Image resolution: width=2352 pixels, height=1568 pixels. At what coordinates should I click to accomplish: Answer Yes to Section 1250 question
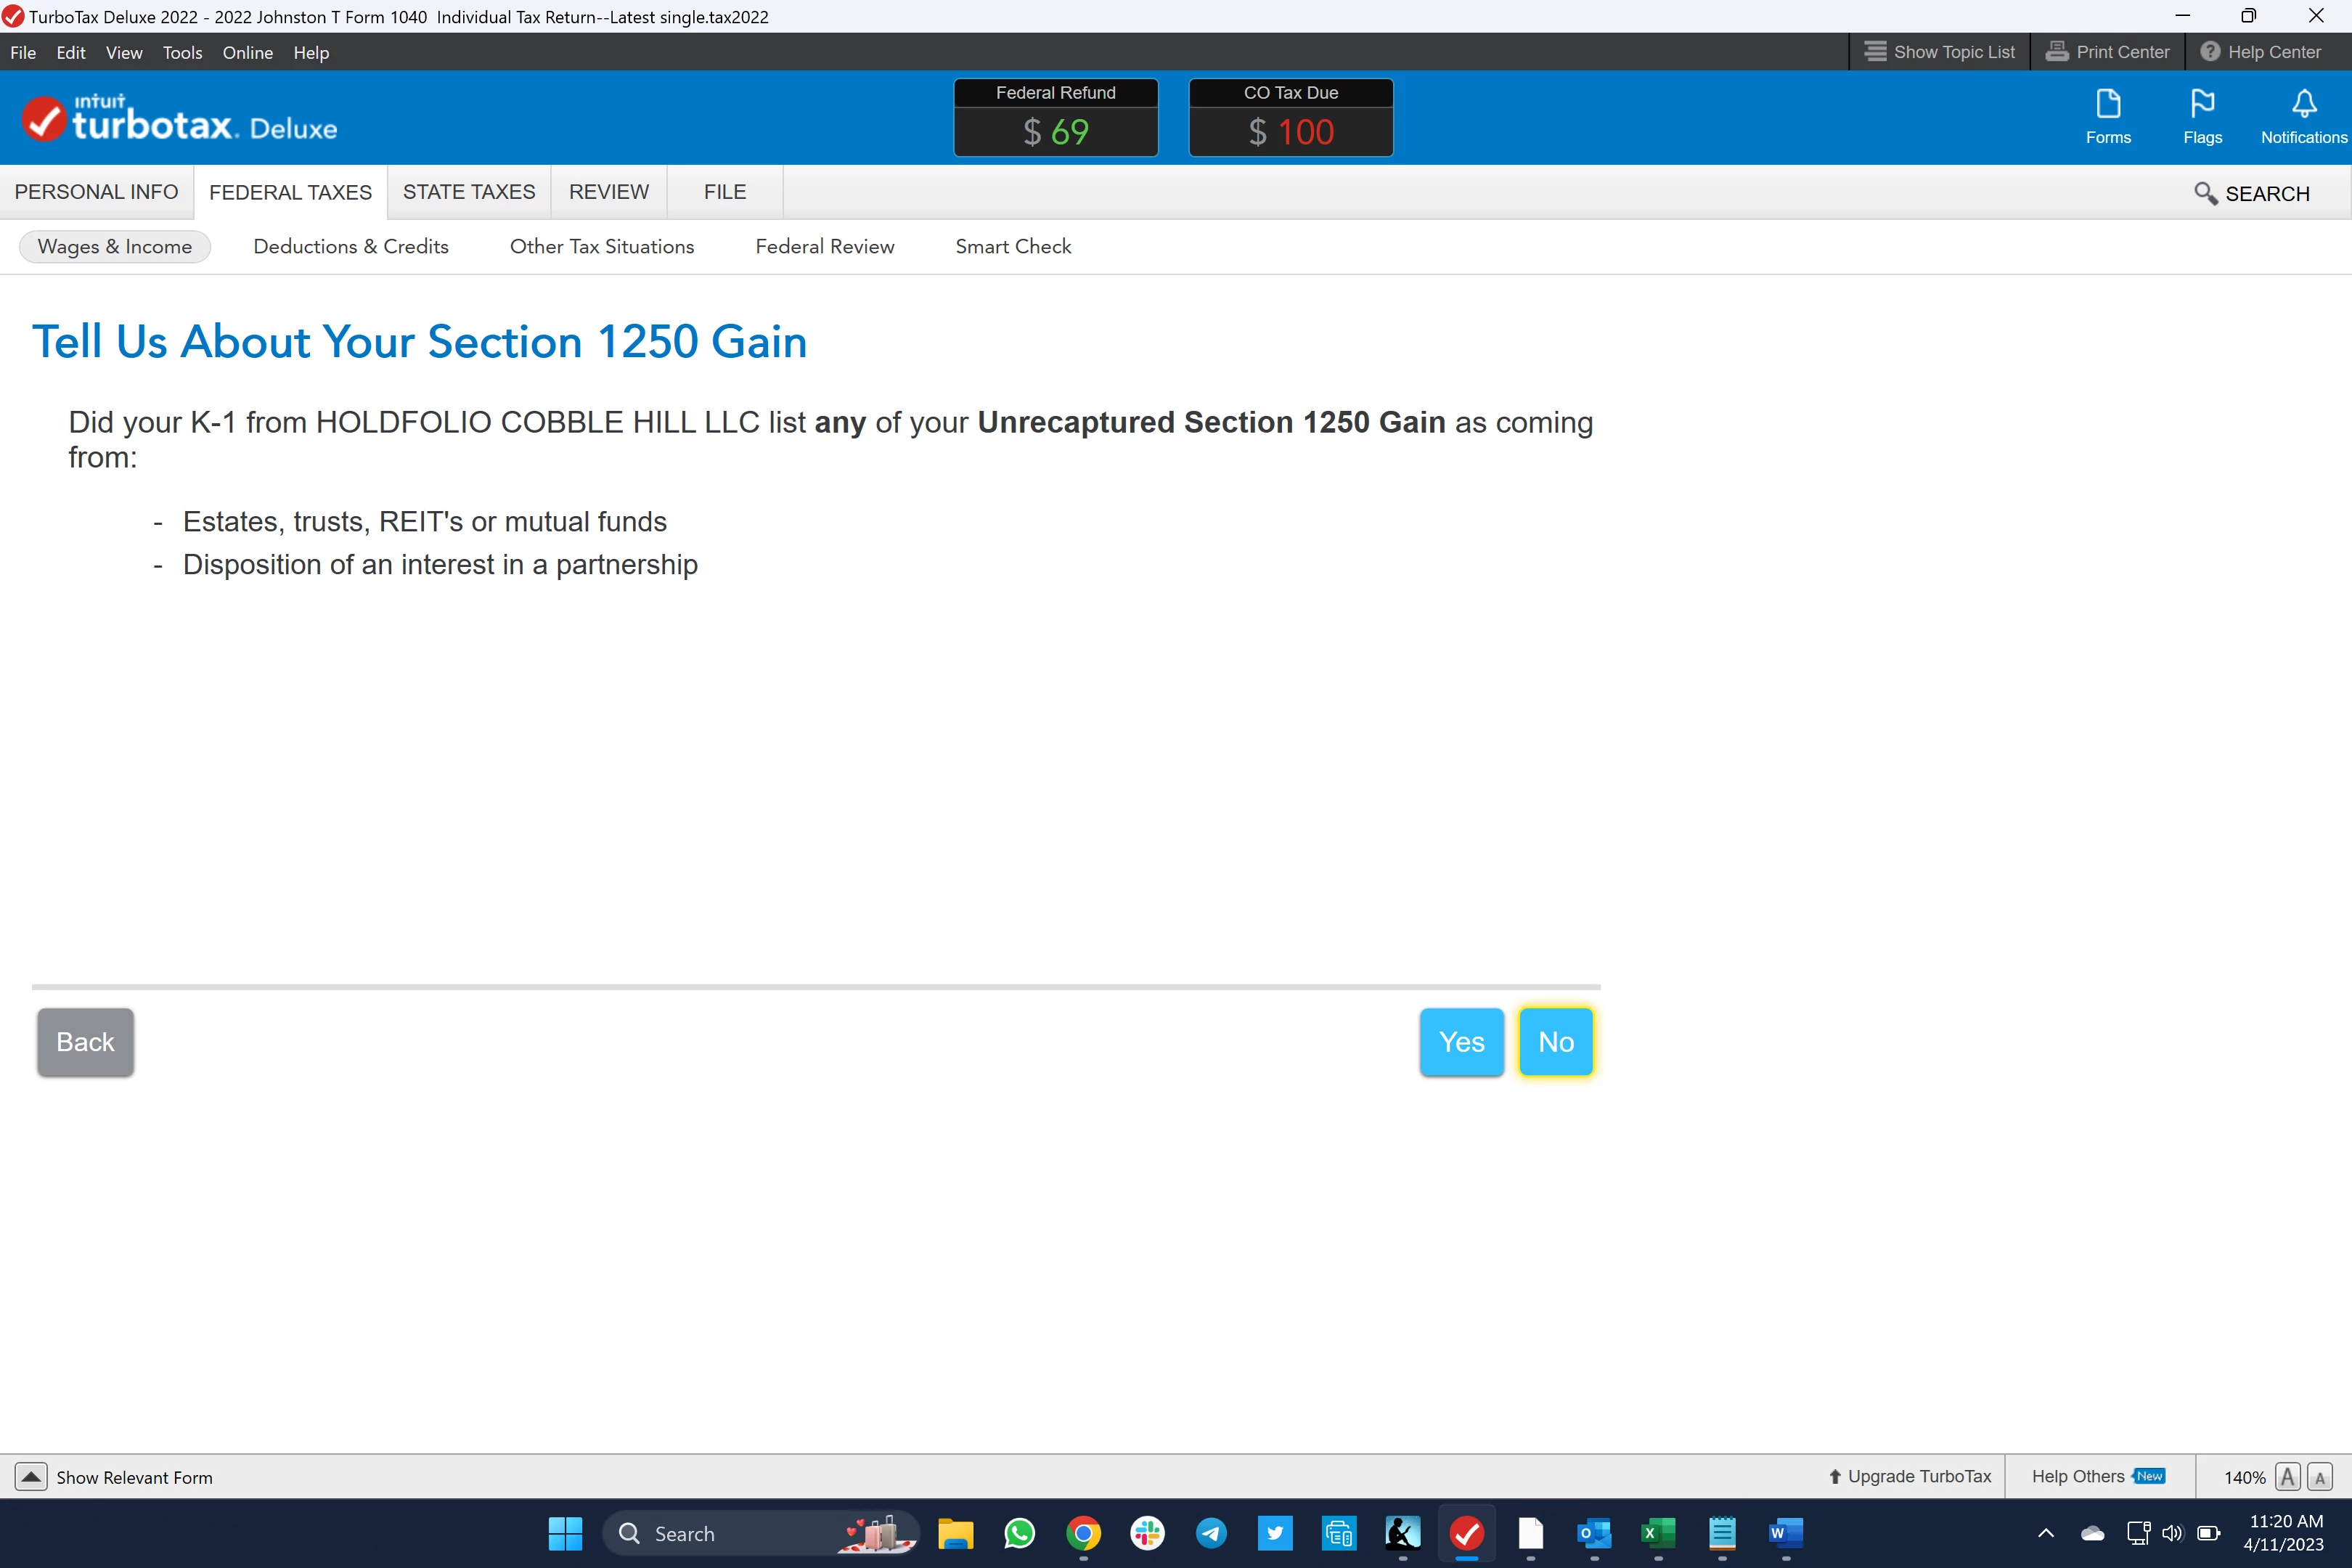tap(1461, 1042)
